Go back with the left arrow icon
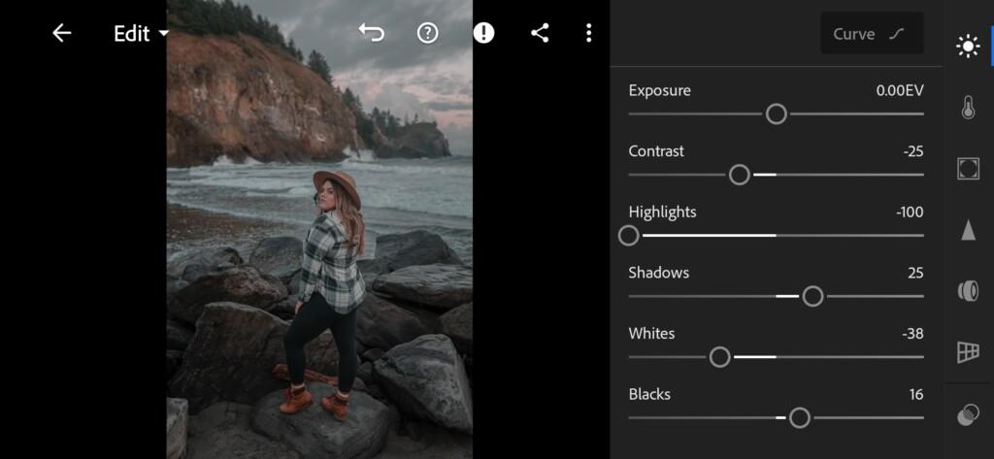 click(x=61, y=33)
